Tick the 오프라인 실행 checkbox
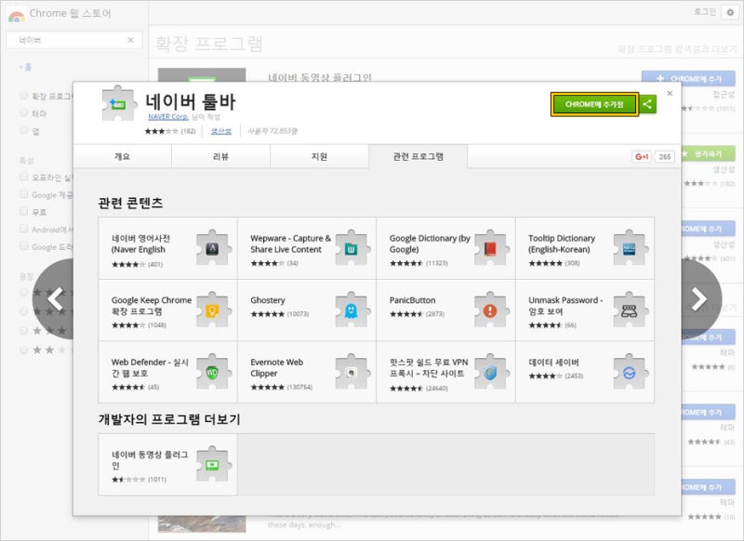744x541 pixels. pos(24,177)
